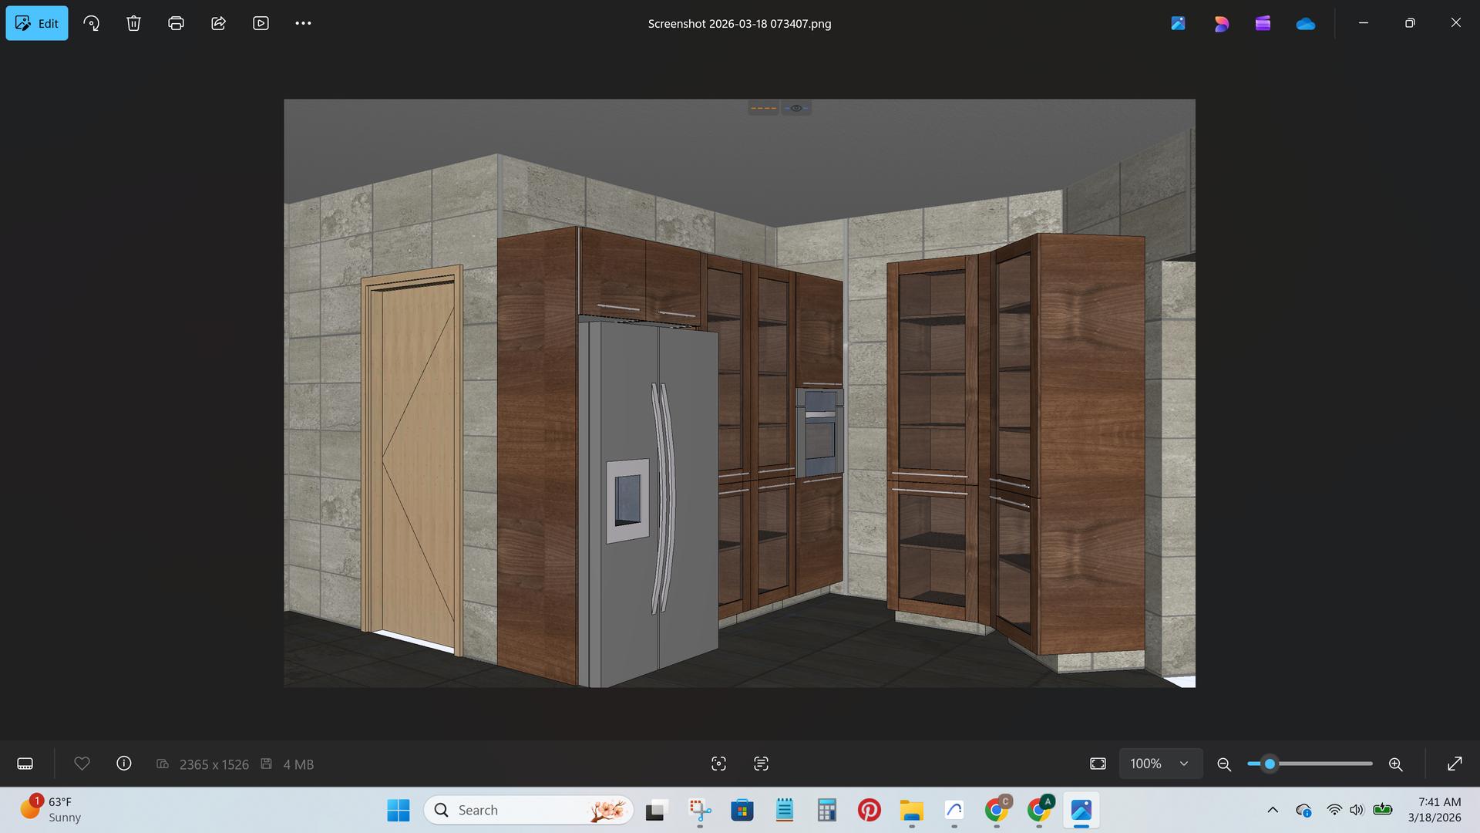Enter full screen mode
The width and height of the screenshot is (1480, 833).
coord(1455,764)
